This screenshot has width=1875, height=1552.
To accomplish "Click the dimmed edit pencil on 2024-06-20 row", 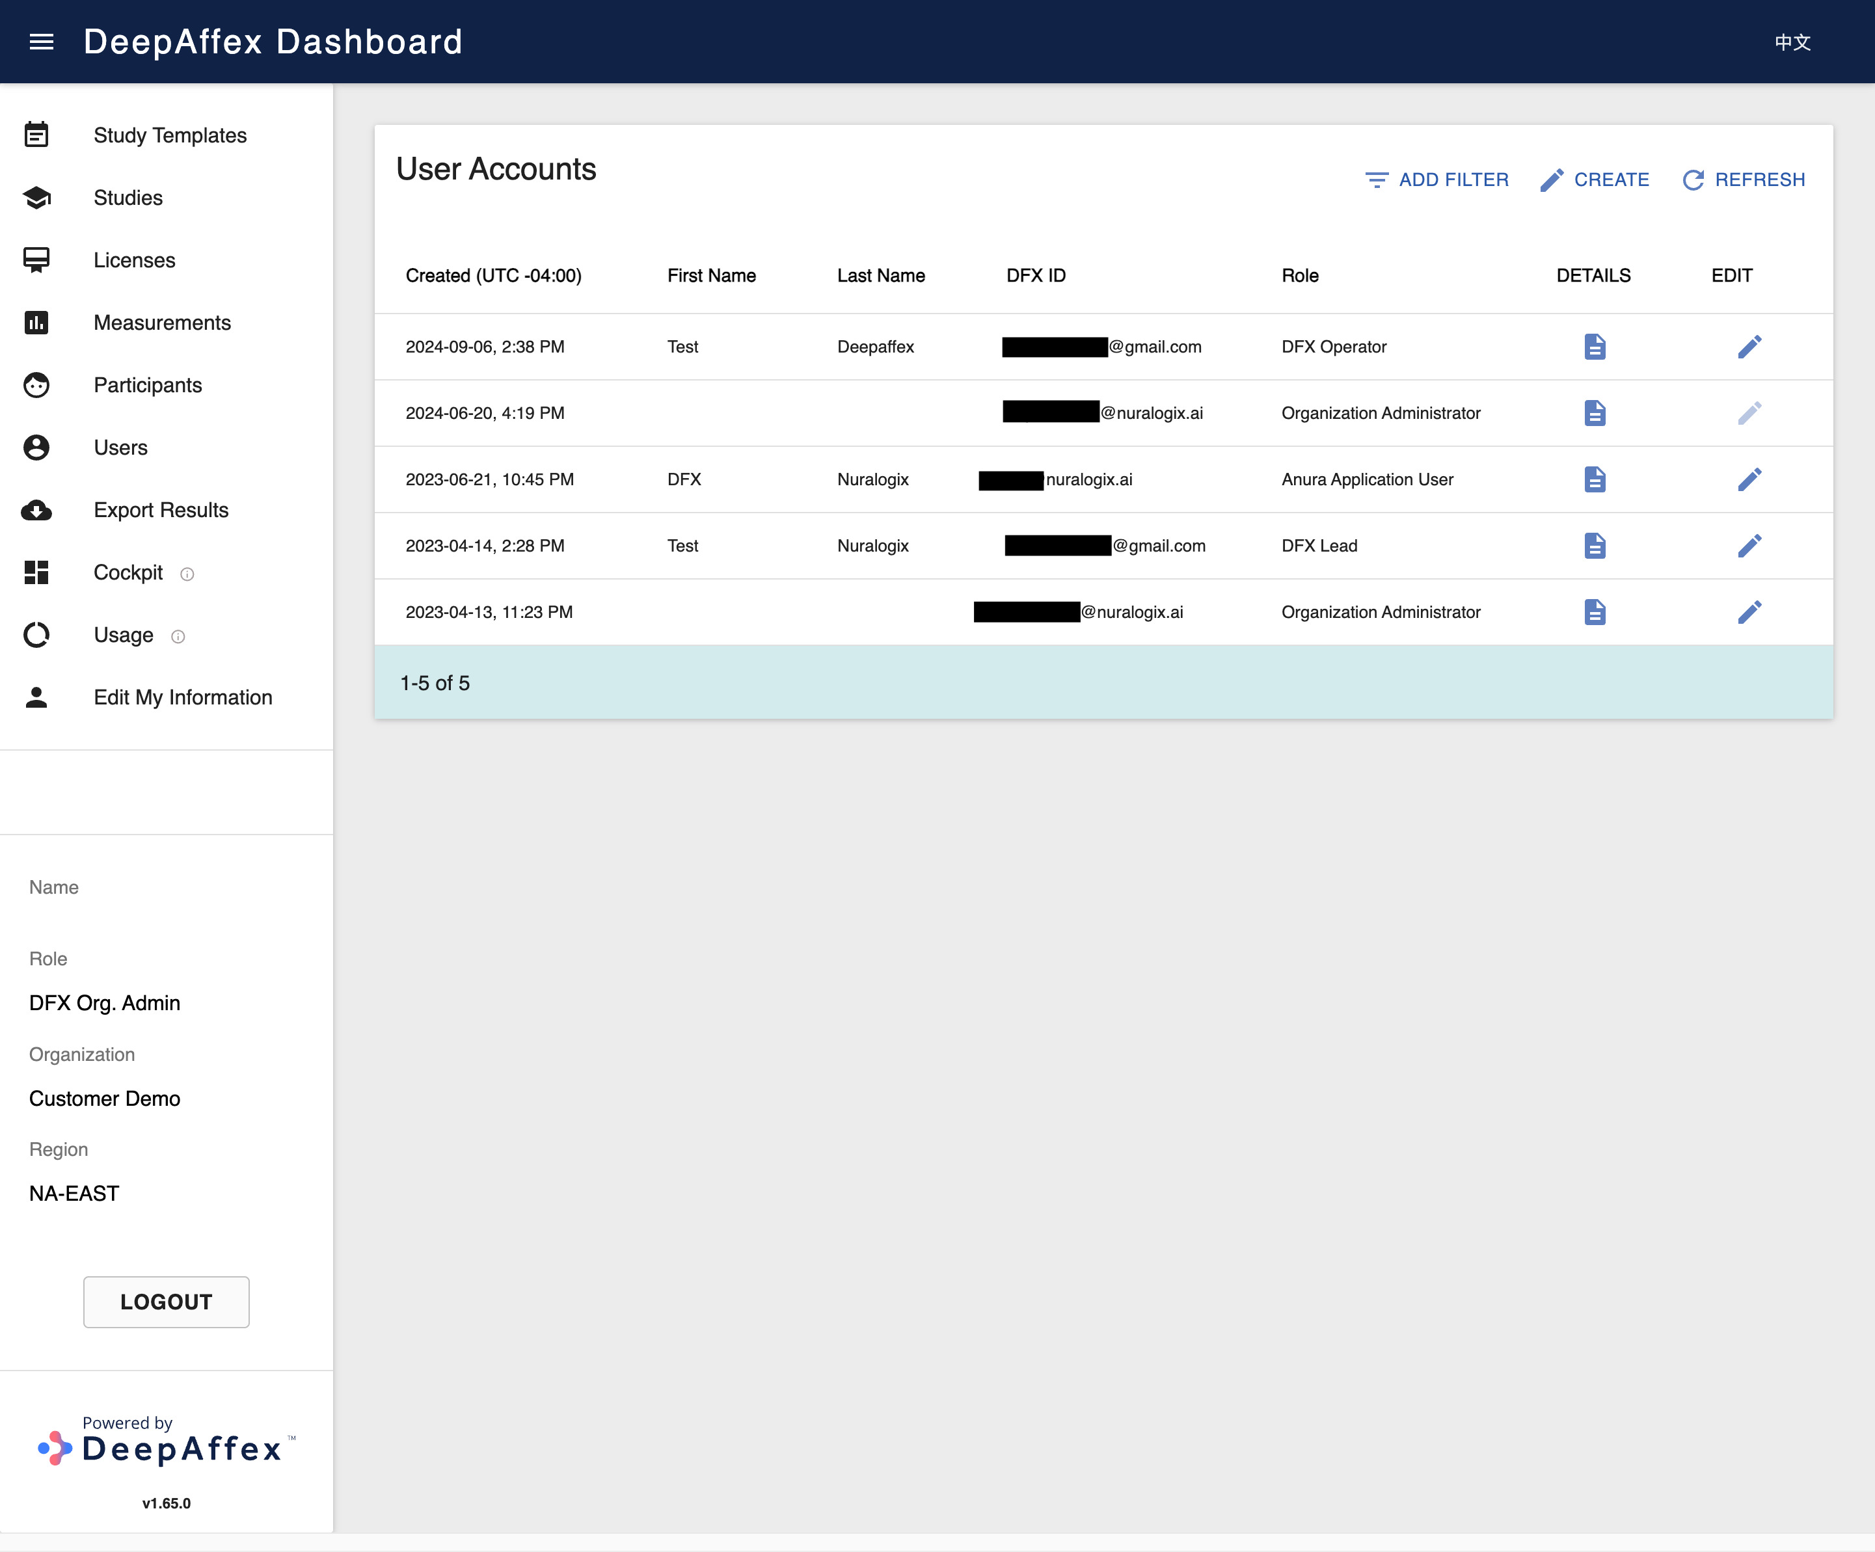I will tap(1749, 413).
